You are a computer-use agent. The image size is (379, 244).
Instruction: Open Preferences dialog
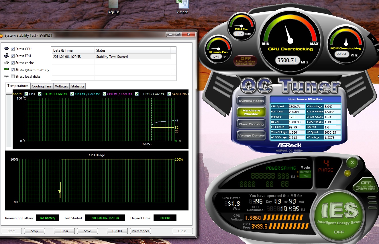(140, 231)
